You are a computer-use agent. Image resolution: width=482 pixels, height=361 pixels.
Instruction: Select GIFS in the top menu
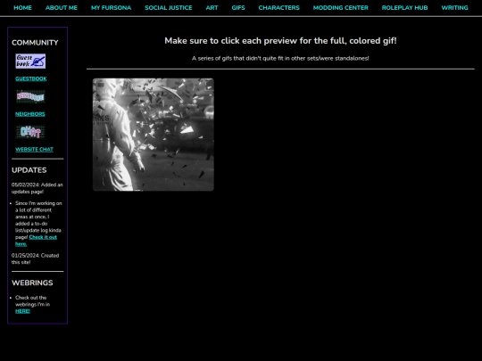[x=238, y=8]
